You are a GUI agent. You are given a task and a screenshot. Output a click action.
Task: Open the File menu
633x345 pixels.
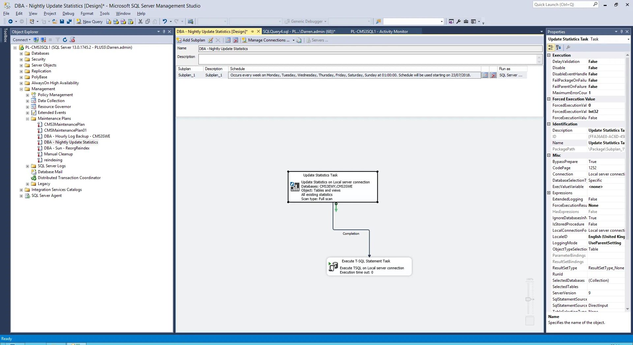pos(6,13)
